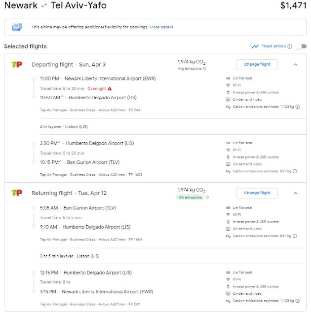Screen dimensions: 311x316
Task: Open info for 851 kg Lisbon–Tel Aviv emissions
Action: click(295, 171)
